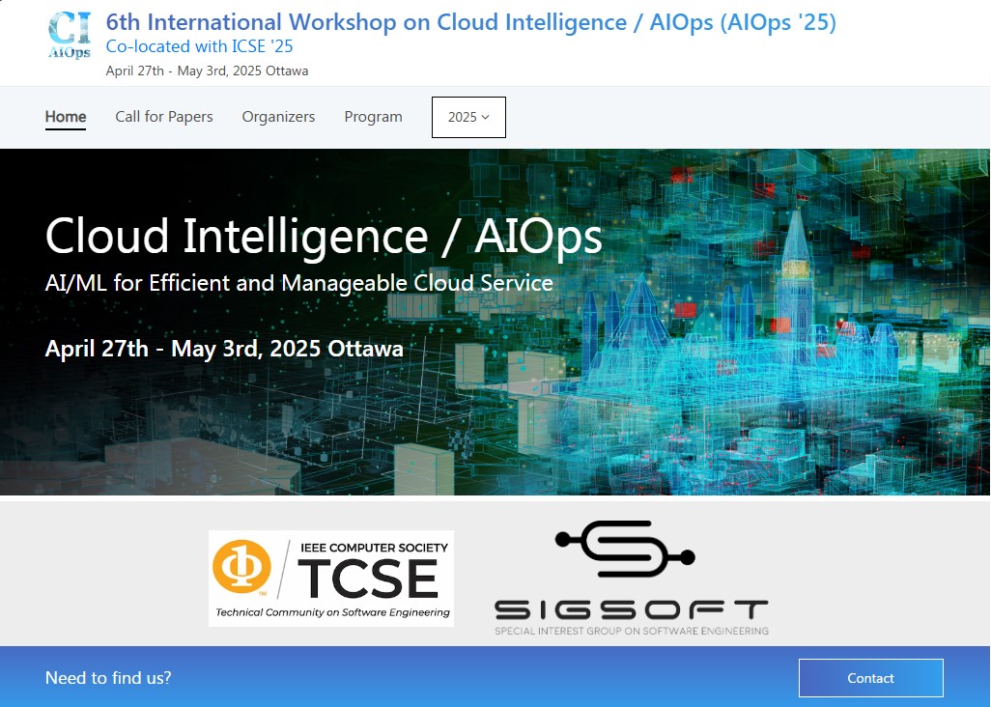Screen dimensions: 991x707
Task: Click the 'Need to find us?' text
Action: [x=108, y=678]
